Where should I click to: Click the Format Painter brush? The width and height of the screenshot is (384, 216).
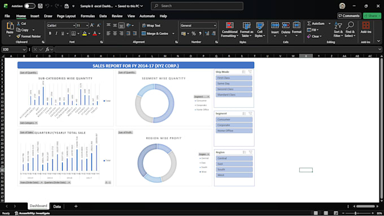click(x=19, y=36)
